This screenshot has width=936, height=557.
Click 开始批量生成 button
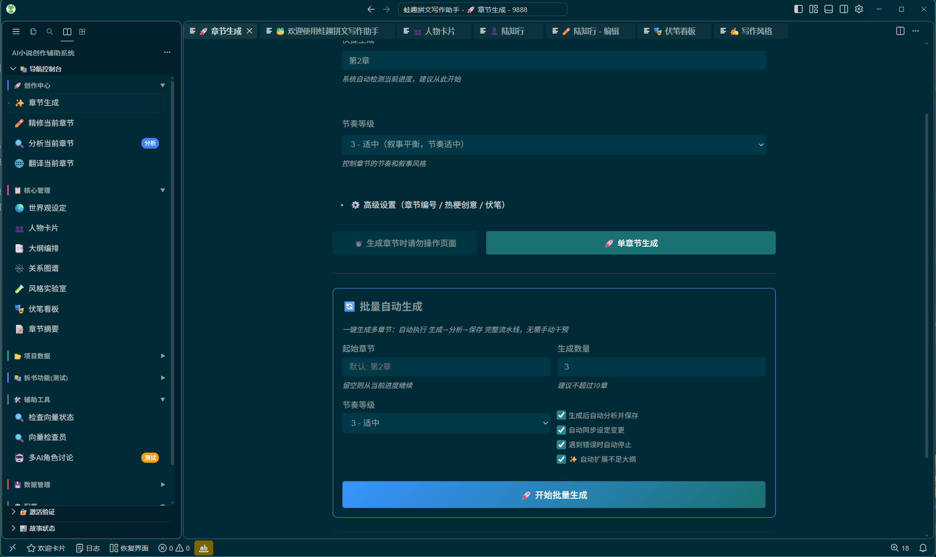coord(554,495)
